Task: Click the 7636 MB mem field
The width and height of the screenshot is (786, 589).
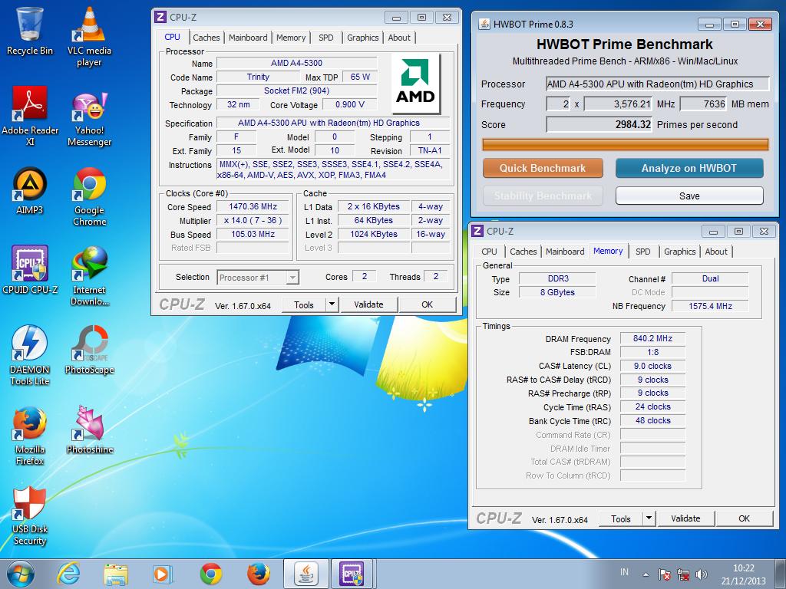Action: click(x=703, y=104)
